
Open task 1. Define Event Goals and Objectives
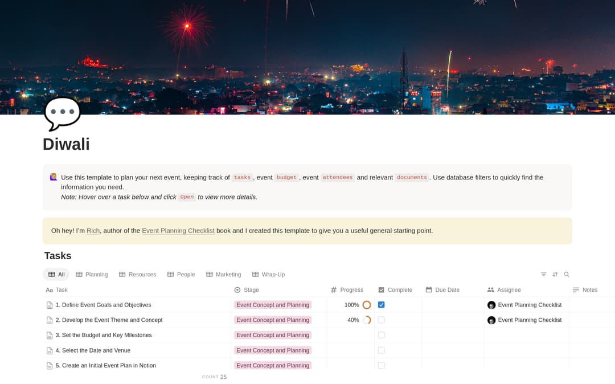103,305
